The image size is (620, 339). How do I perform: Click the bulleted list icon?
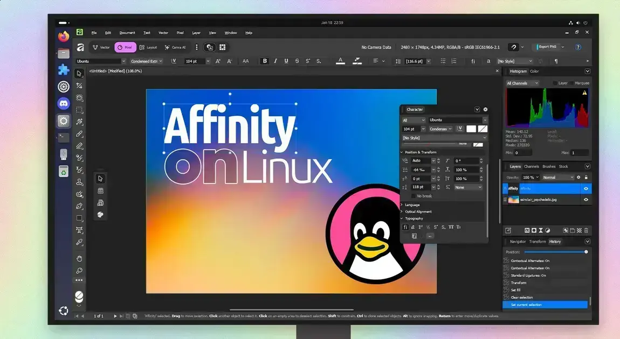tap(443, 61)
